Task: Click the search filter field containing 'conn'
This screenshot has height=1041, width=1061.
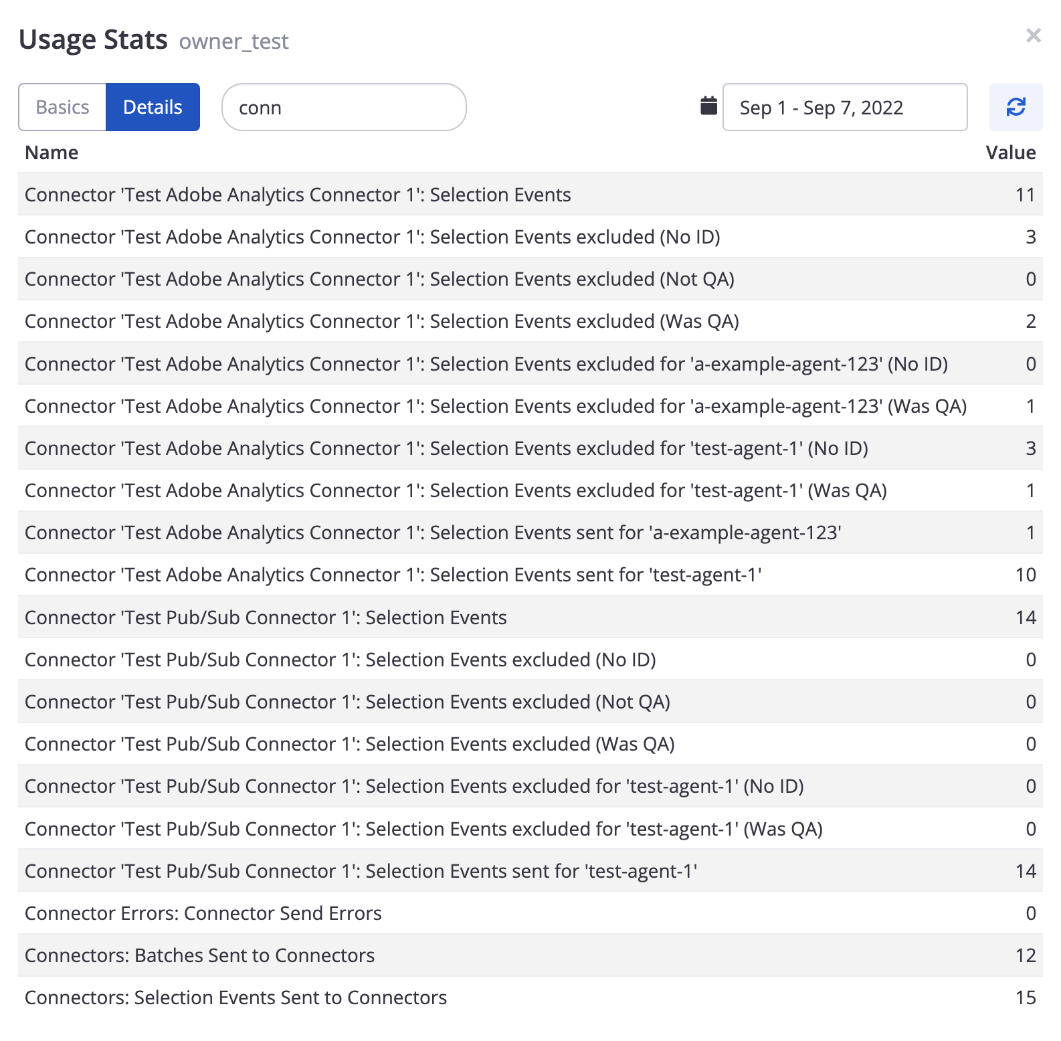Action: [344, 107]
